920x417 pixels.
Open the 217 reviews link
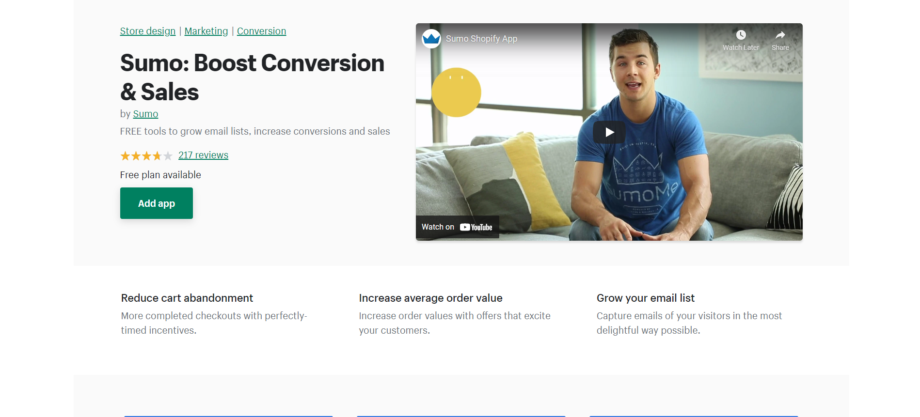tap(203, 155)
